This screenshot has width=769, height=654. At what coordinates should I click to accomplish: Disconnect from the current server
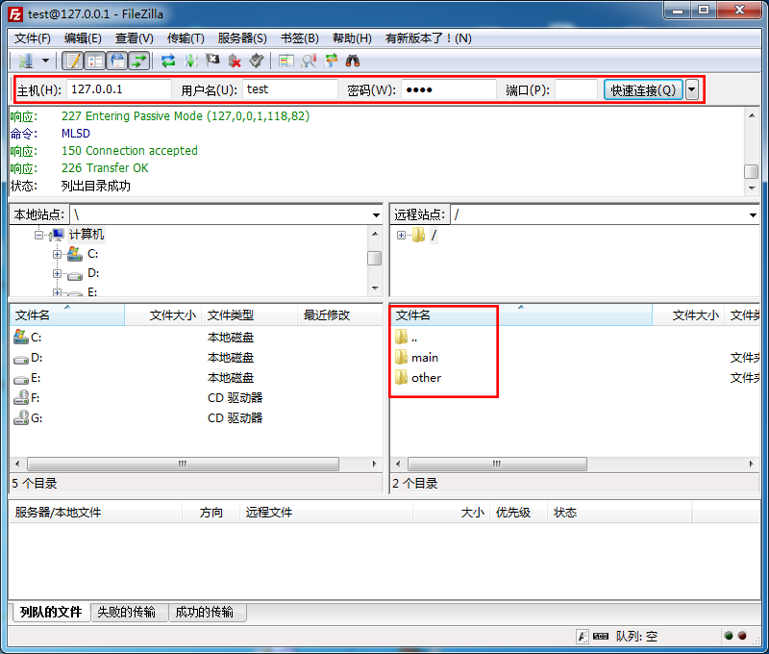(235, 61)
